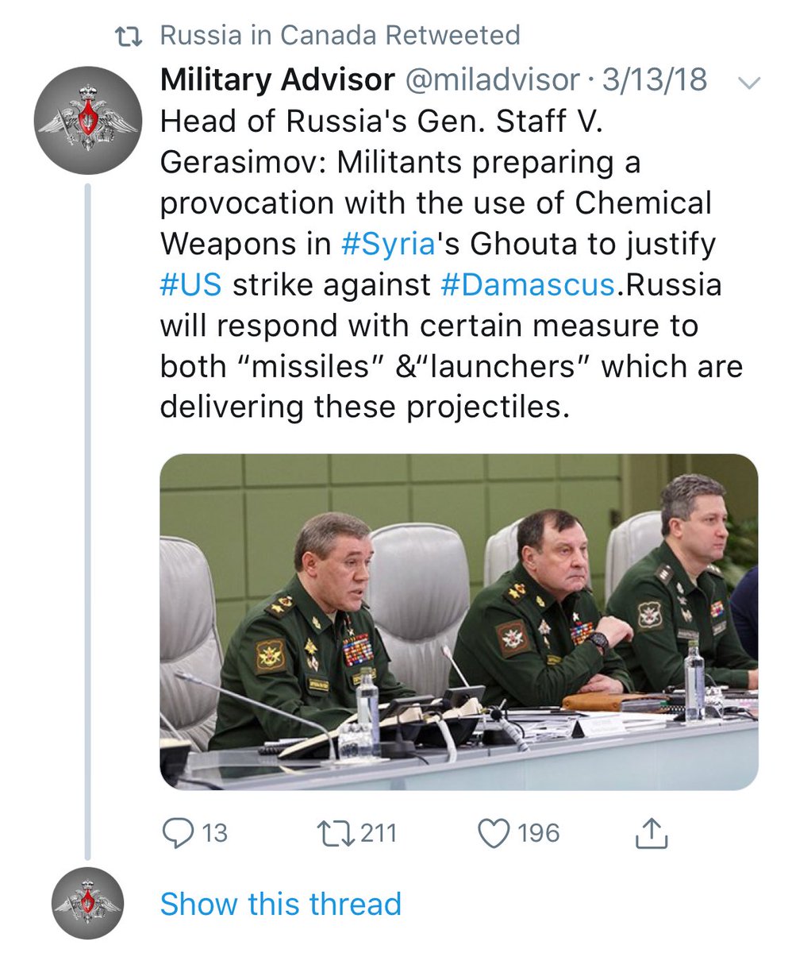This screenshot has width=792, height=953.
Task: Click the 13 replies count
Action: click(213, 833)
